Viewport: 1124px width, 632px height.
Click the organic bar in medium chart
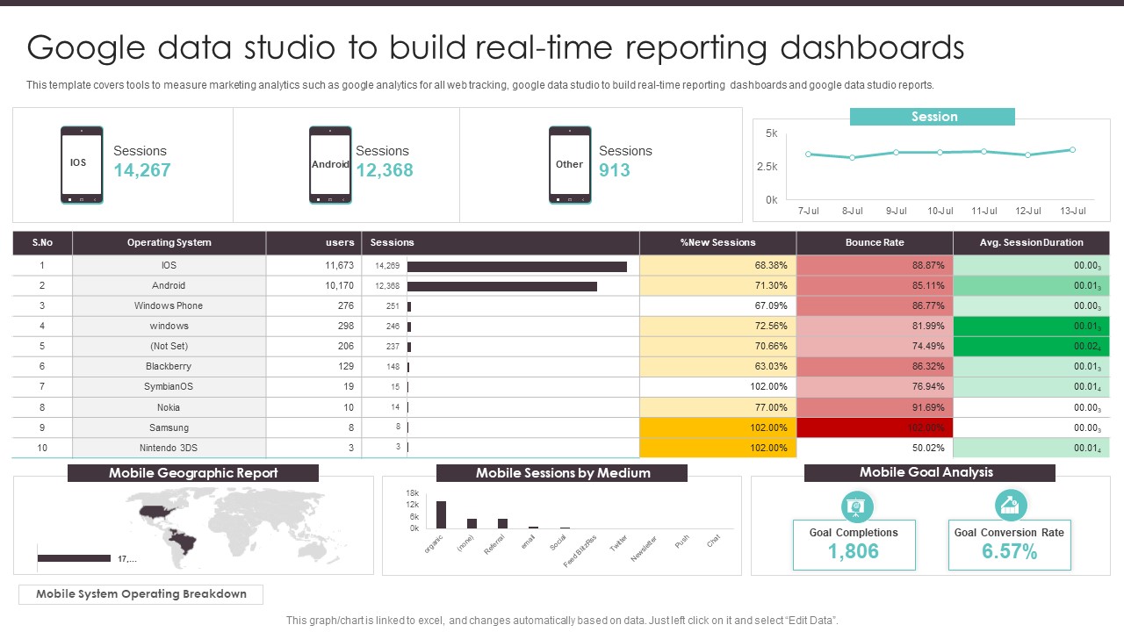(x=442, y=514)
